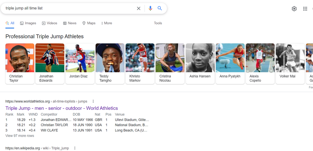
Task: Click the 18.14 mark value
Action: point(21,130)
